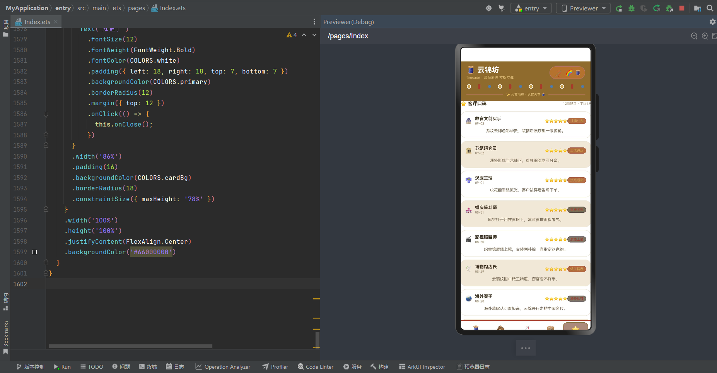The image size is (717, 373).
Task: Collapse code fold at line 1586
Action: point(46,114)
